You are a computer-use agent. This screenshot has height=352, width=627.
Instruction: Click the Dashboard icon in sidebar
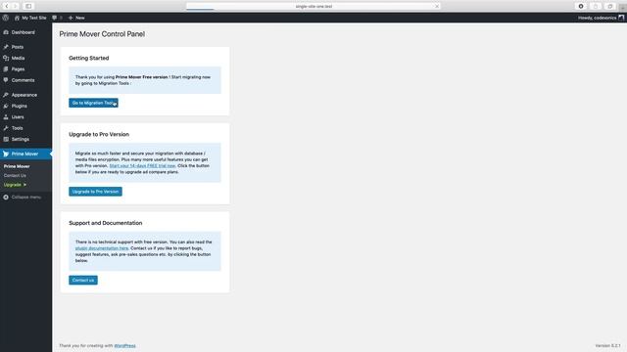(6, 32)
